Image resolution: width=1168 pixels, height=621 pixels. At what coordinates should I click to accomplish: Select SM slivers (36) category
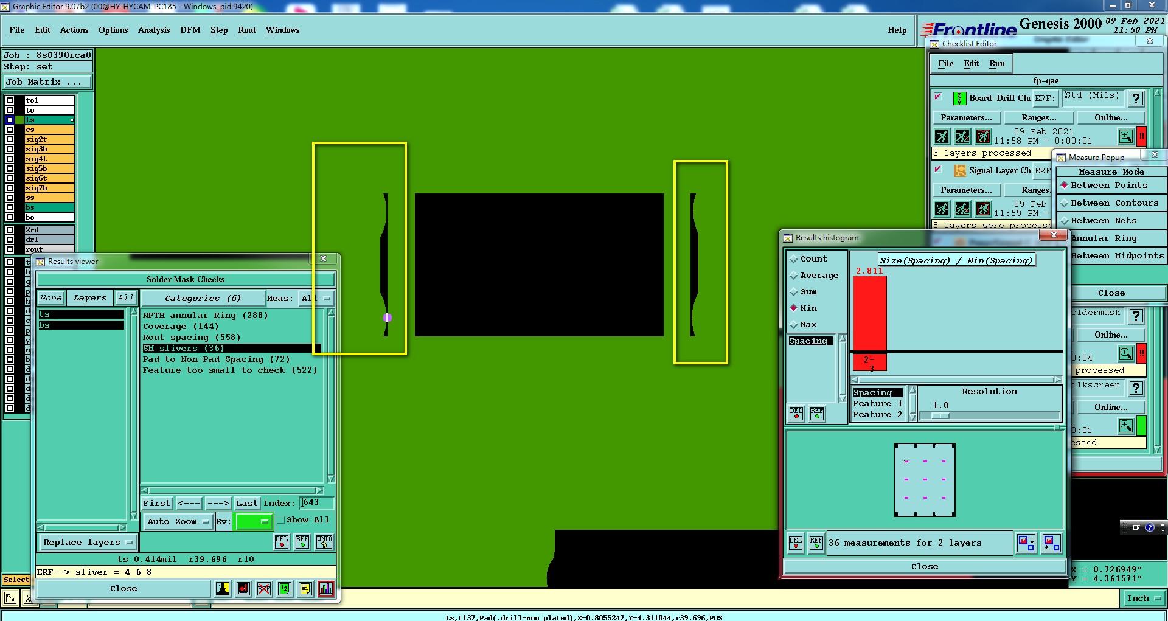click(x=231, y=349)
